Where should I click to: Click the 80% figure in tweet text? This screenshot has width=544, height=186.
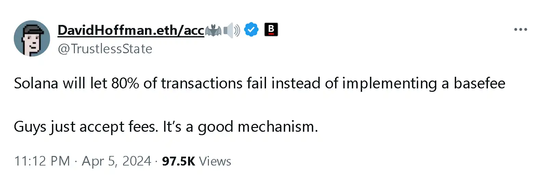point(125,83)
